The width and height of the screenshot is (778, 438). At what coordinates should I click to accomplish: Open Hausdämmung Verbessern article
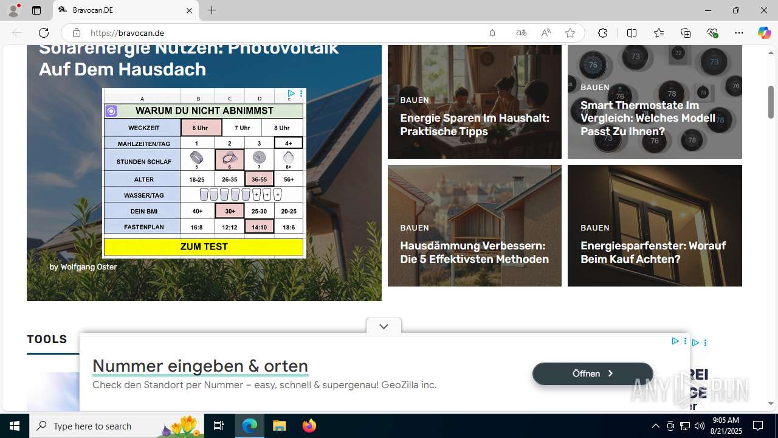(x=474, y=252)
